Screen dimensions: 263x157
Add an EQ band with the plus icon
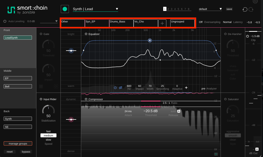tap(186, 88)
